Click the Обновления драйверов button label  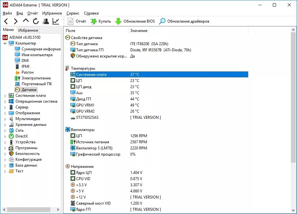coord(188,21)
